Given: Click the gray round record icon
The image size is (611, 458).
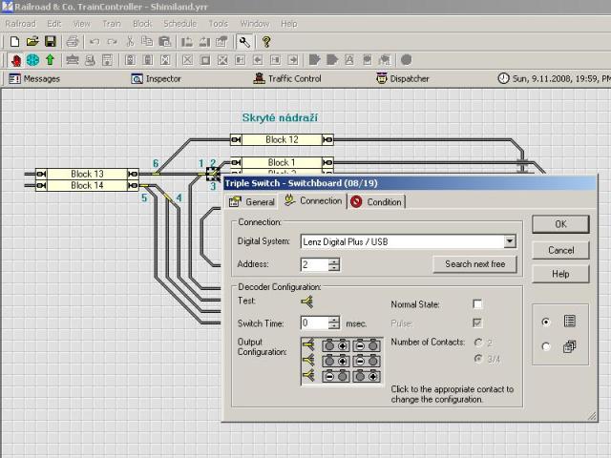Looking at the screenshot, I should coord(406,60).
